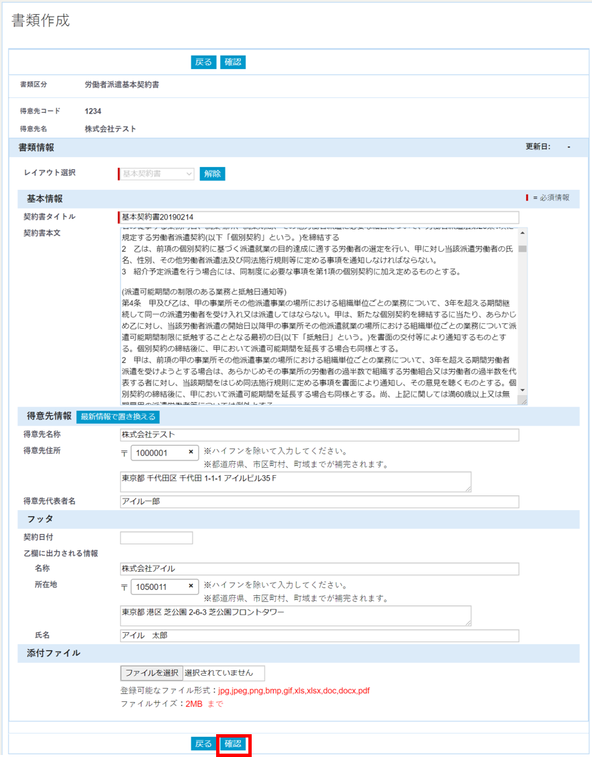Screen dimensions: 592x757
Task: Click the 労働者派遣基本契約書 document type text
Action: [122, 85]
